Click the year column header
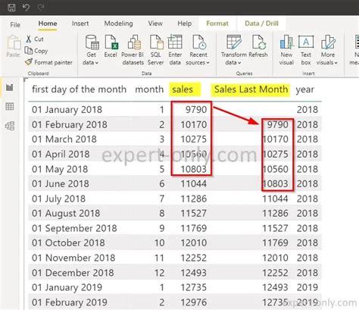359x310 pixels. [304, 89]
